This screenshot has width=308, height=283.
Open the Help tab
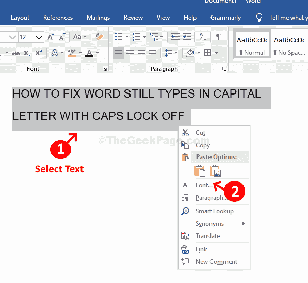[x=190, y=18]
